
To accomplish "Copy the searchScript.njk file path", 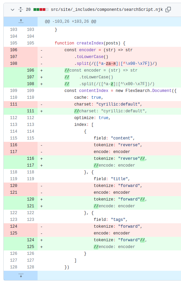I will [x=168, y=10].
